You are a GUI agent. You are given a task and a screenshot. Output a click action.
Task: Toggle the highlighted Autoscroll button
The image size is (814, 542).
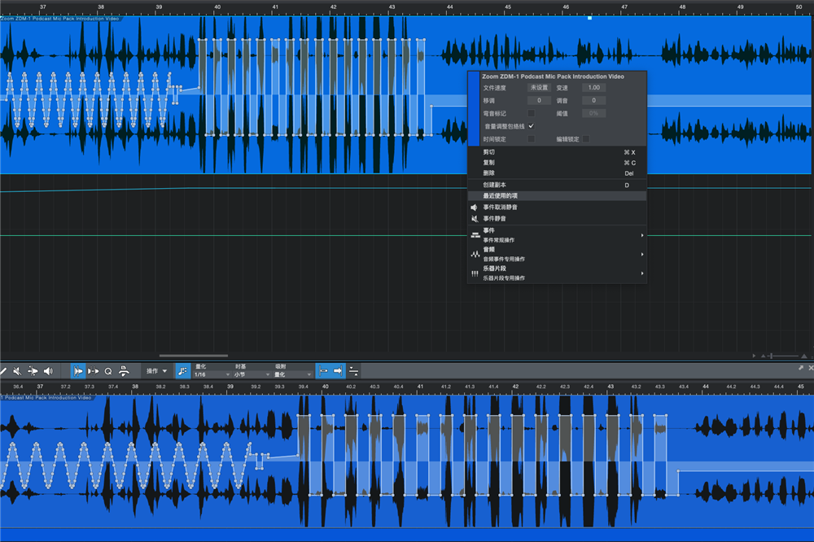[78, 370]
